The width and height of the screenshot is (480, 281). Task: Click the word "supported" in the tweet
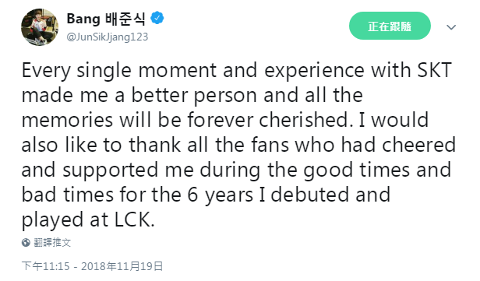click(110, 170)
